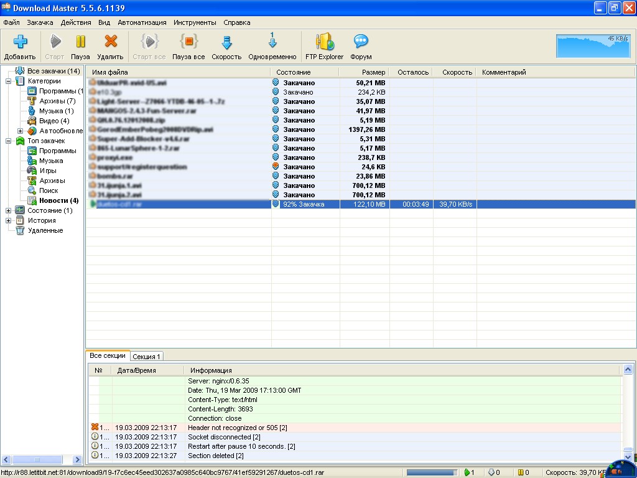This screenshot has width=637, height=478.
Task: Open the Форум toolbar icon
Action: pyautogui.click(x=361, y=42)
